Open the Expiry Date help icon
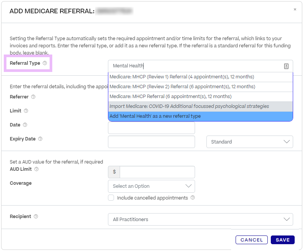This screenshot has width=303, height=251. coord(40,139)
